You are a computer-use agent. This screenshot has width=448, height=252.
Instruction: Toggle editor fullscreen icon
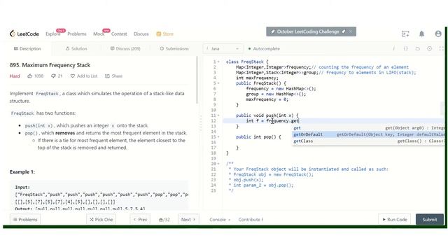[x=442, y=48]
